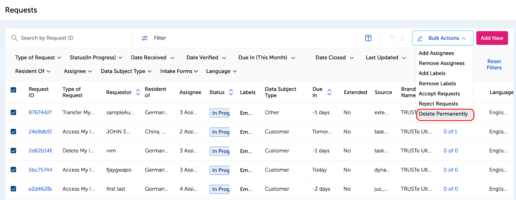Select Delete Permanently menu option
The height and width of the screenshot is (200, 516).
(443, 114)
